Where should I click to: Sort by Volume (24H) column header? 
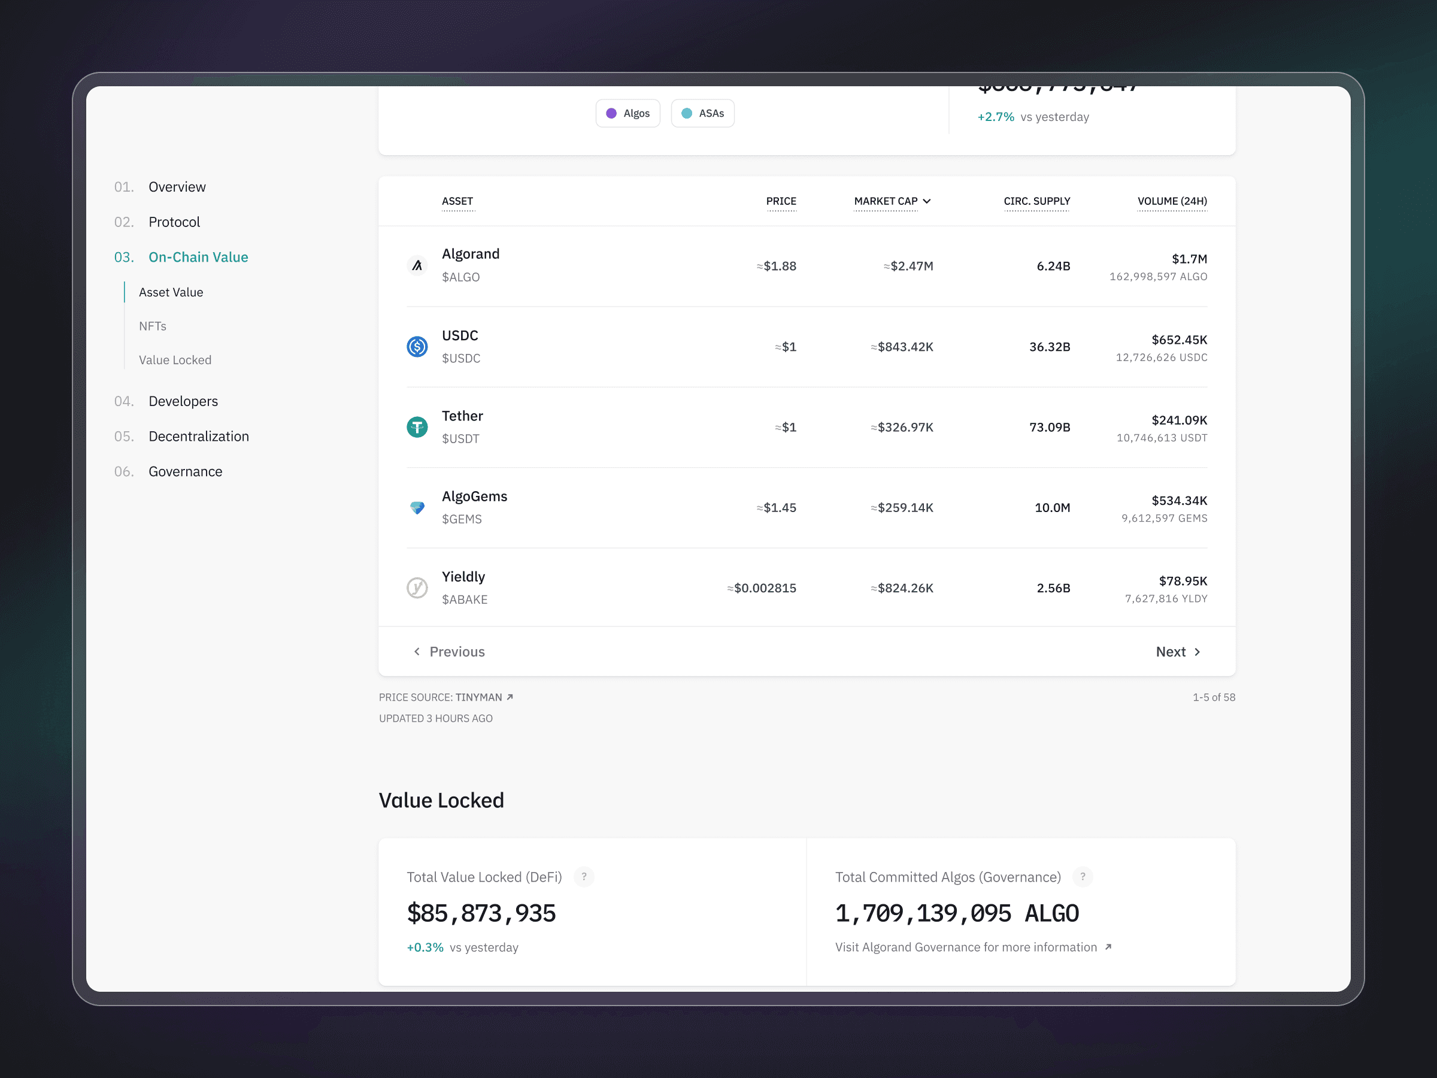[x=1172, y=201]
